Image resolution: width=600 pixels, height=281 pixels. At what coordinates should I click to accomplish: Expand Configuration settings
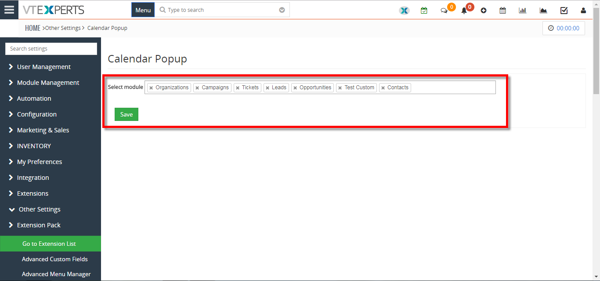51,114
